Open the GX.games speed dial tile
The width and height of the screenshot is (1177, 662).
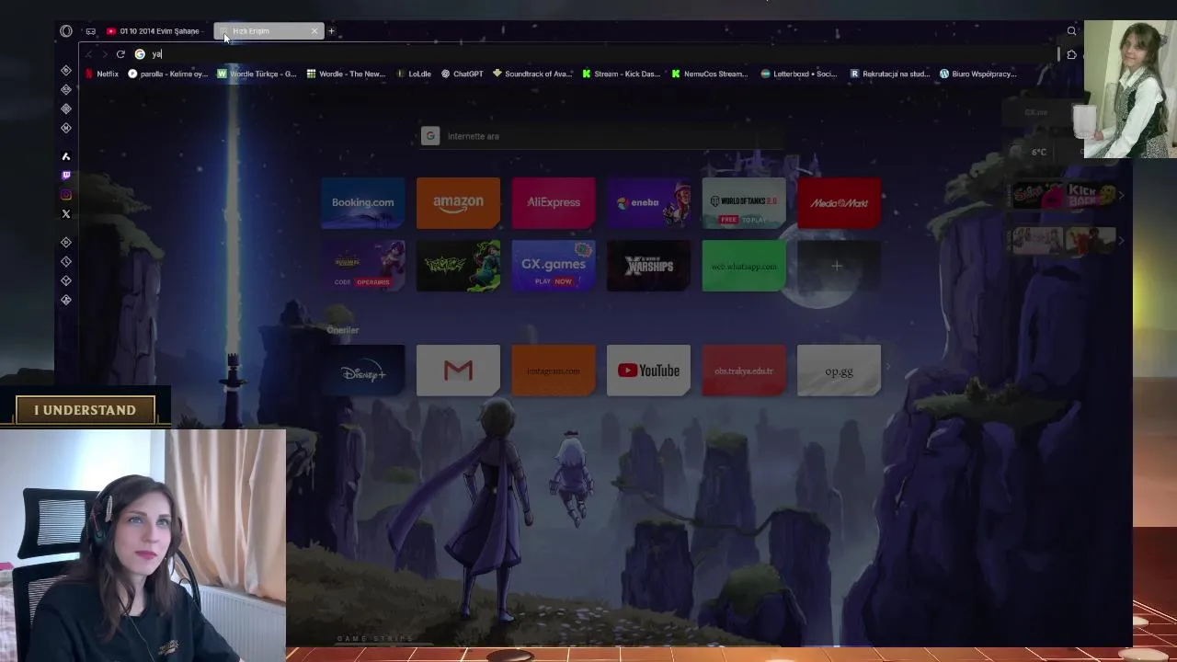(x=554, y=267)
